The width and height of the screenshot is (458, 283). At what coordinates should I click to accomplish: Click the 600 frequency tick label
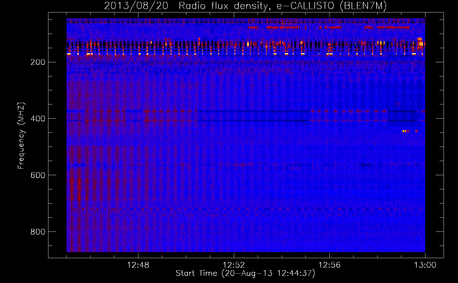click(x=38, y=175)
